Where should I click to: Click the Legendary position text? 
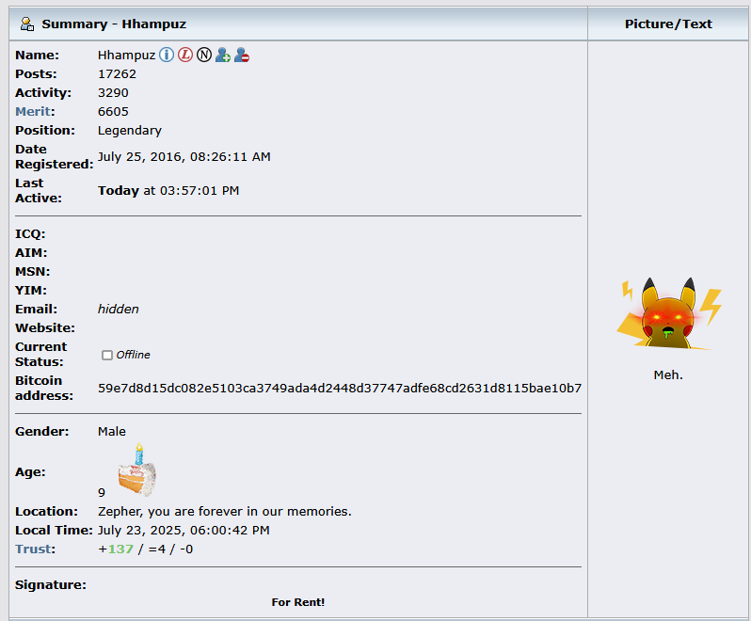pos(130,131)
